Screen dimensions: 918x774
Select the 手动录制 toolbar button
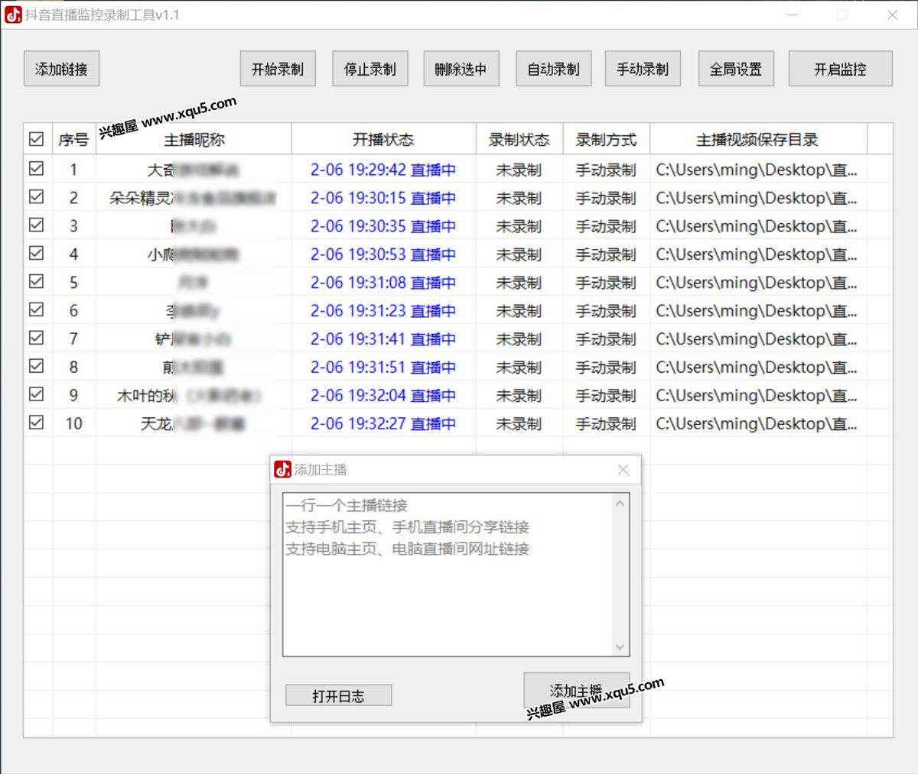tap(643, 69)
